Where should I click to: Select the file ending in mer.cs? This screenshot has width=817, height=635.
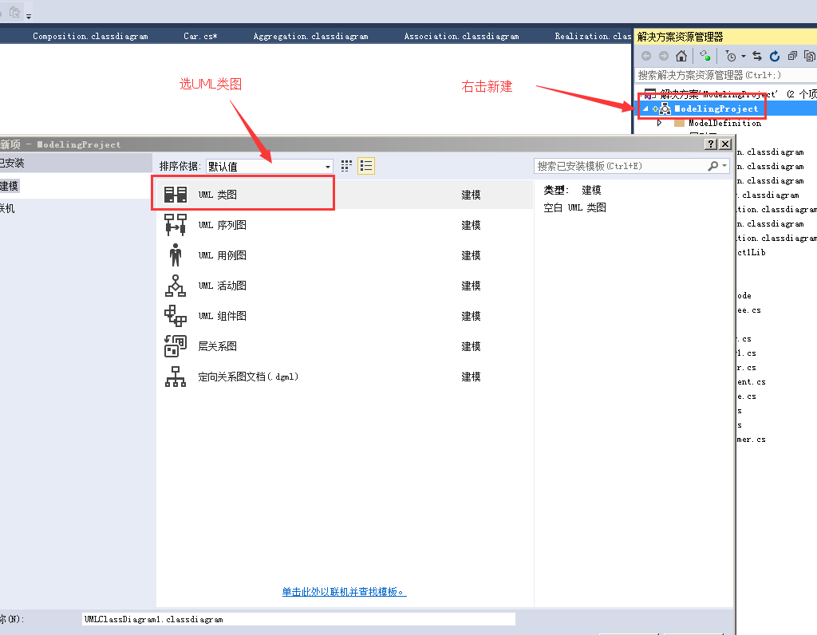[751, 440]
